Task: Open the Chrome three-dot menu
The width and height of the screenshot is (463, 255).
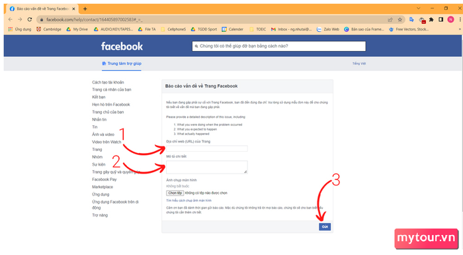Action: [460, 19]
